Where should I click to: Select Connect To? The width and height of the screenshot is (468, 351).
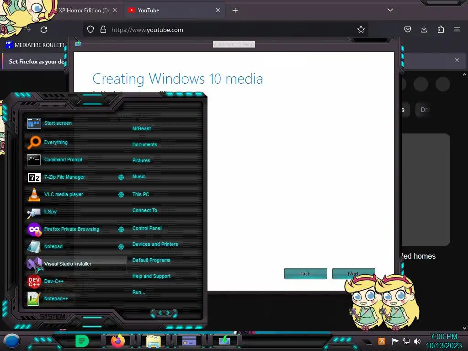click(144, 210)
